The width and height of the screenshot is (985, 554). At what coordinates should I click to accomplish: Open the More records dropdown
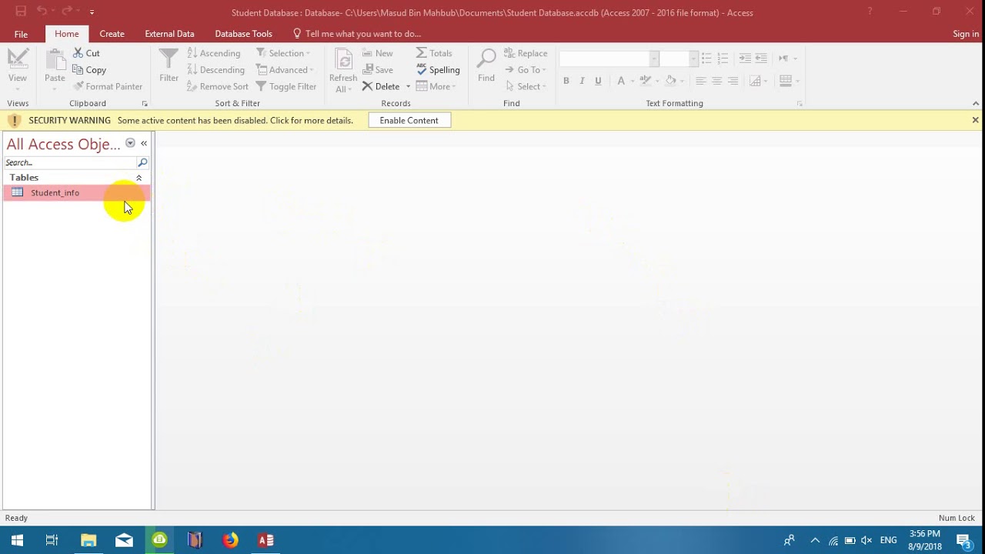tap(436, 86)
